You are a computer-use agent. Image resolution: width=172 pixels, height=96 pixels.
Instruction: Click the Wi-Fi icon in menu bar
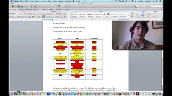(x=132, y=1)
